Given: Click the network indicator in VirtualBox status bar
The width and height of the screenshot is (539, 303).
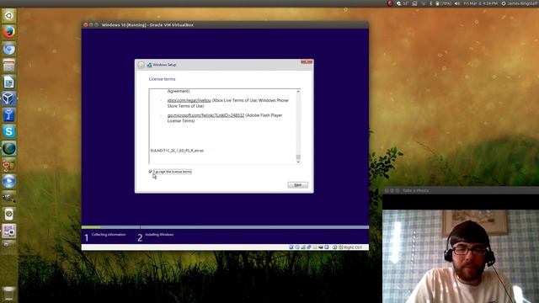Looking at the screenshot, I should (303, 247).
